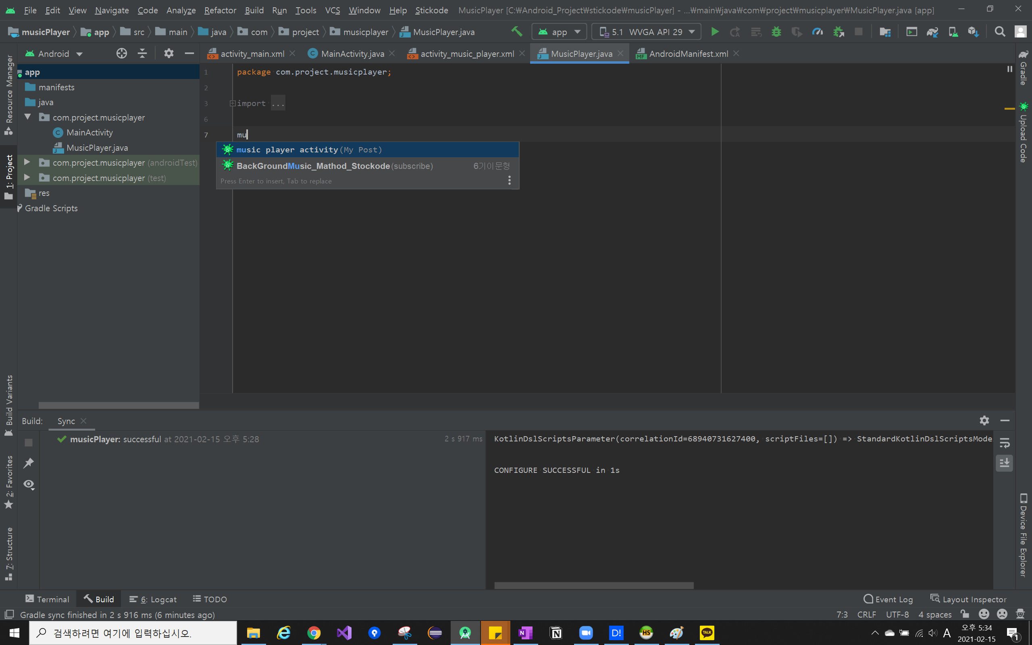Open the Event Log panel
Screen dimensions: 1032x645
click(x=888, y=599)
